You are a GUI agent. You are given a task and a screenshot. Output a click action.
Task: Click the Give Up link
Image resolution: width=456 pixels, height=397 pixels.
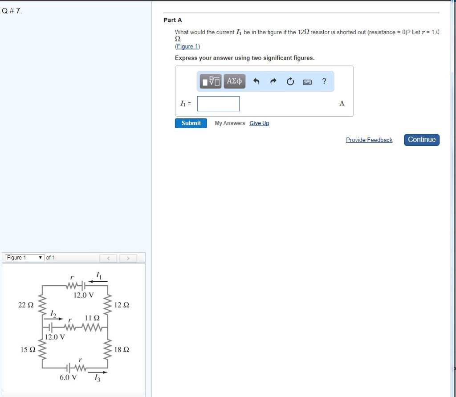click(x=259, y=123)
